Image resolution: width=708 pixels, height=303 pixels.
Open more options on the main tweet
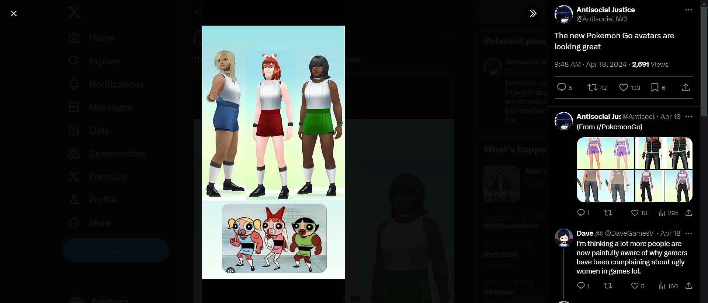click(688, 10)
